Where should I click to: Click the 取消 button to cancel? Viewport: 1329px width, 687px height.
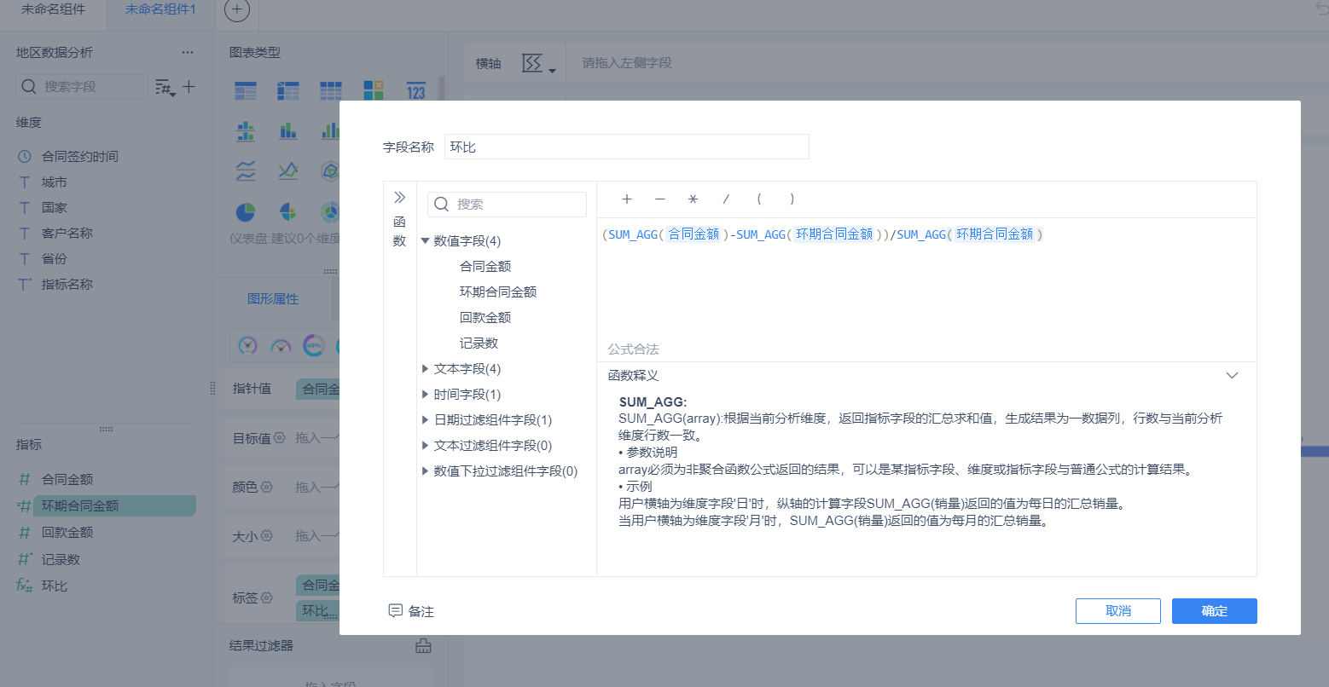1117,611
